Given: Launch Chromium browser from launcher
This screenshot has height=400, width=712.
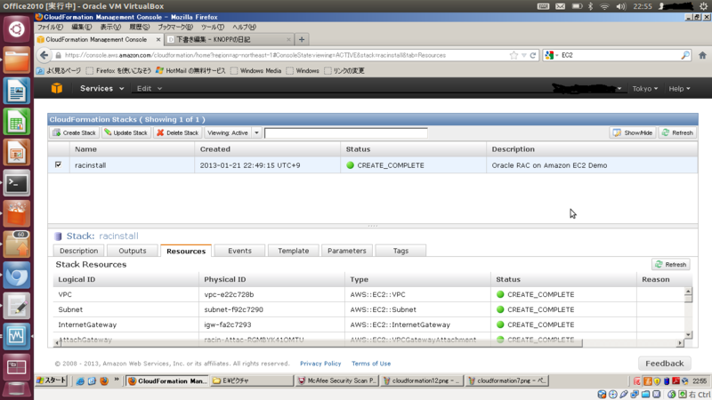Looking at the screenshot, I should coord(17,276).
